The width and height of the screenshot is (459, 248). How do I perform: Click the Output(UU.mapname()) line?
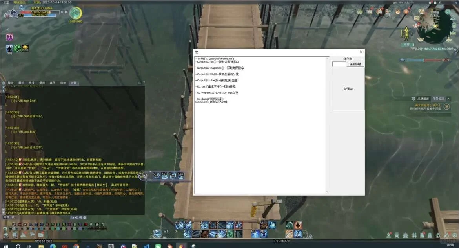pyautogui.click(x=220, y=68)
